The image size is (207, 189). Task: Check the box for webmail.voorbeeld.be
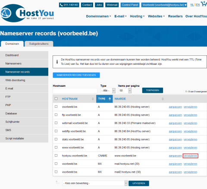click(56, 123)
